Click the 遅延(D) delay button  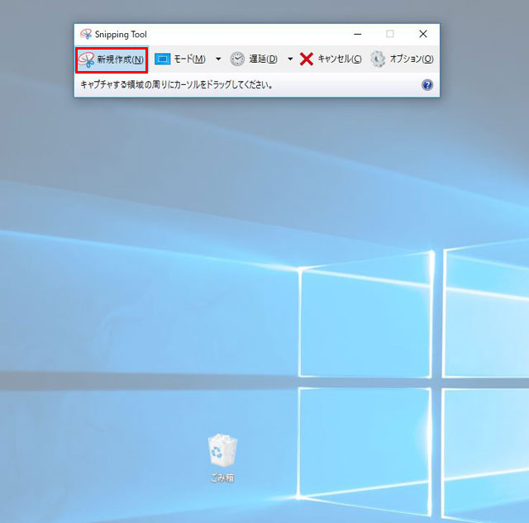254,59
